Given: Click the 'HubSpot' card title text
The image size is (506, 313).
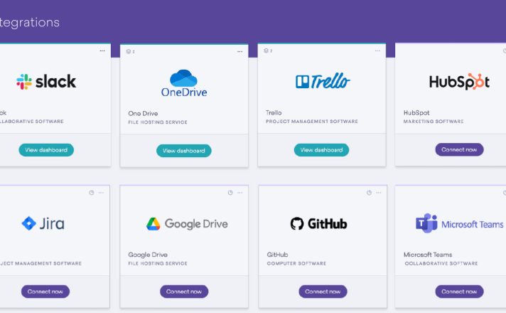Looking at the screenshot, I should pyautogui.click(x=416, y=112).
